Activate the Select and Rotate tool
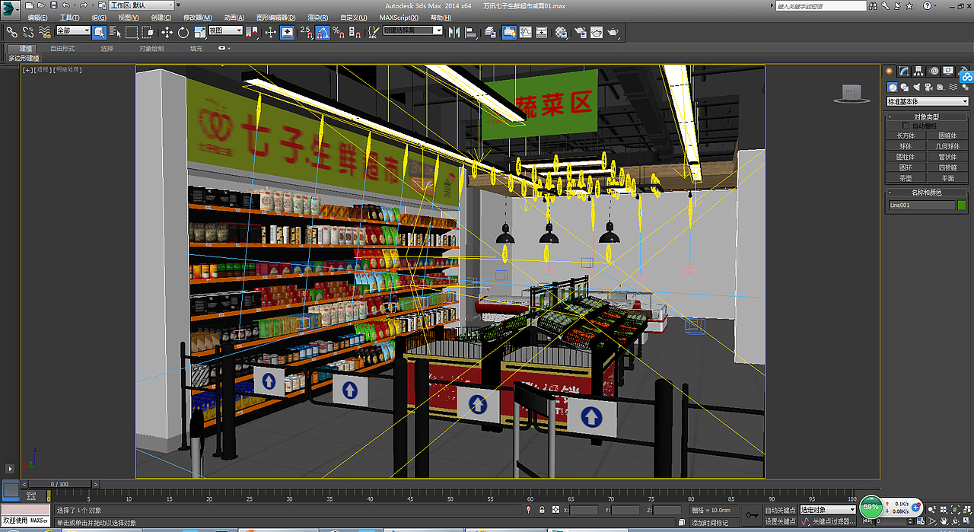 [183, 32]
